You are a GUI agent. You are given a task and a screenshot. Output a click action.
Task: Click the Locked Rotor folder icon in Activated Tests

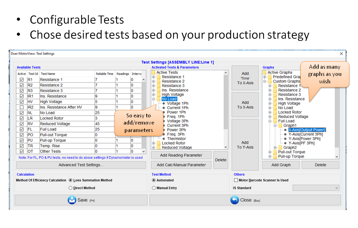pyautogui.click(x=159, y=143)
